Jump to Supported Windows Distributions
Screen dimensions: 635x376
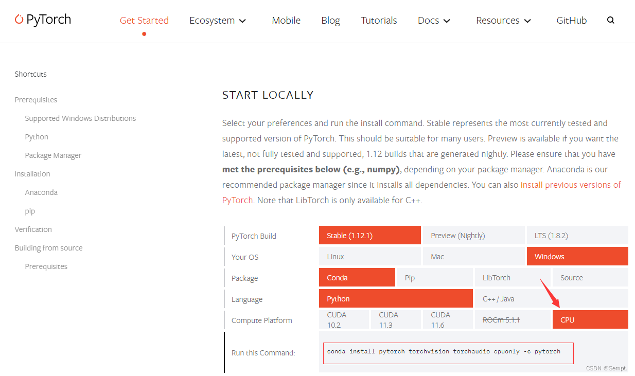(x=80, y=118)
